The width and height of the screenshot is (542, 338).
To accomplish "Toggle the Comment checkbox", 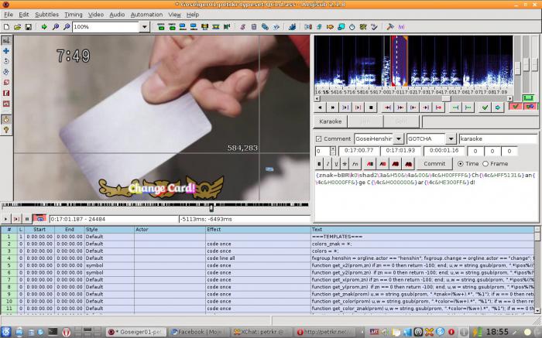I will (318, 138).
